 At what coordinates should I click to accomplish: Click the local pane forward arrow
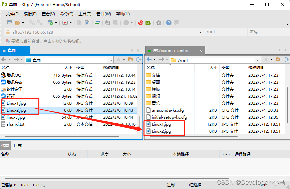[16, 59]
